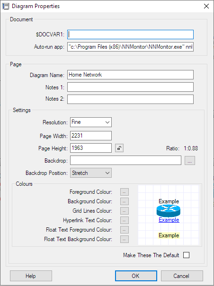Click the Backdrop path field
This screenshot has width=214, height=286.
click(x=126, y=160)
